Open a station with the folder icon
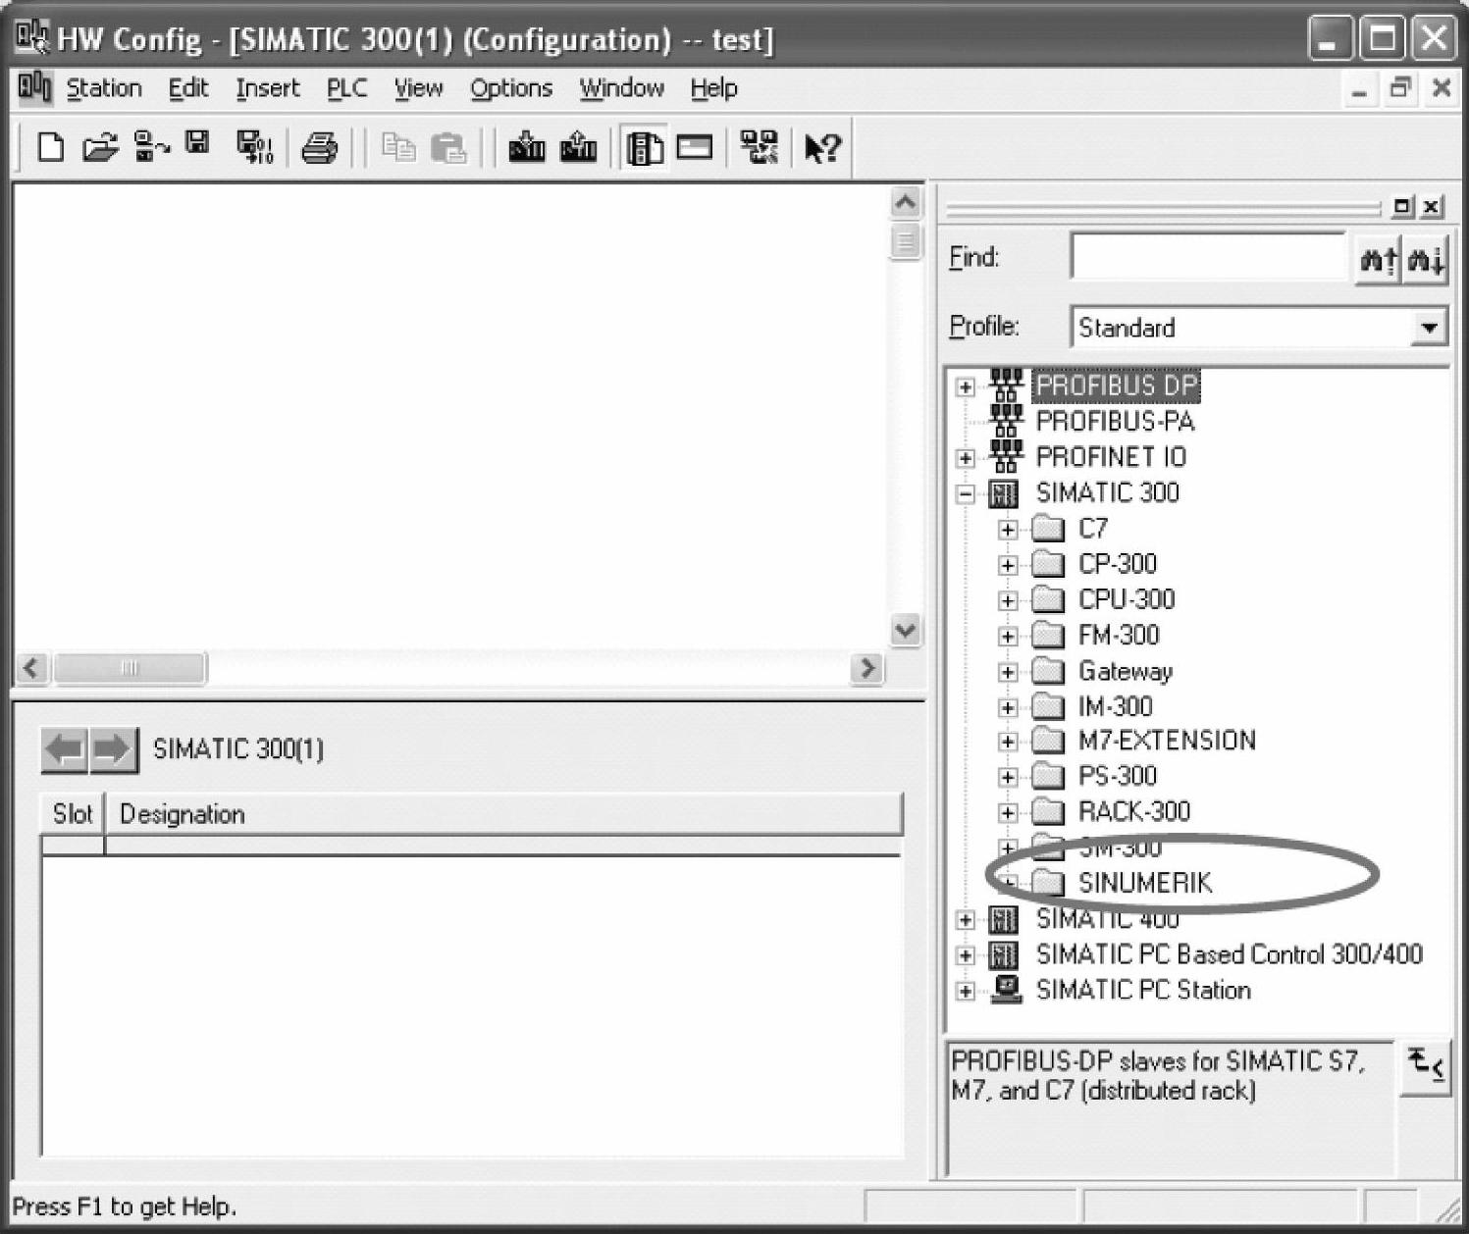This screenshot has height=1234, width=1469. pyautogui.click(x=100, y=148)
